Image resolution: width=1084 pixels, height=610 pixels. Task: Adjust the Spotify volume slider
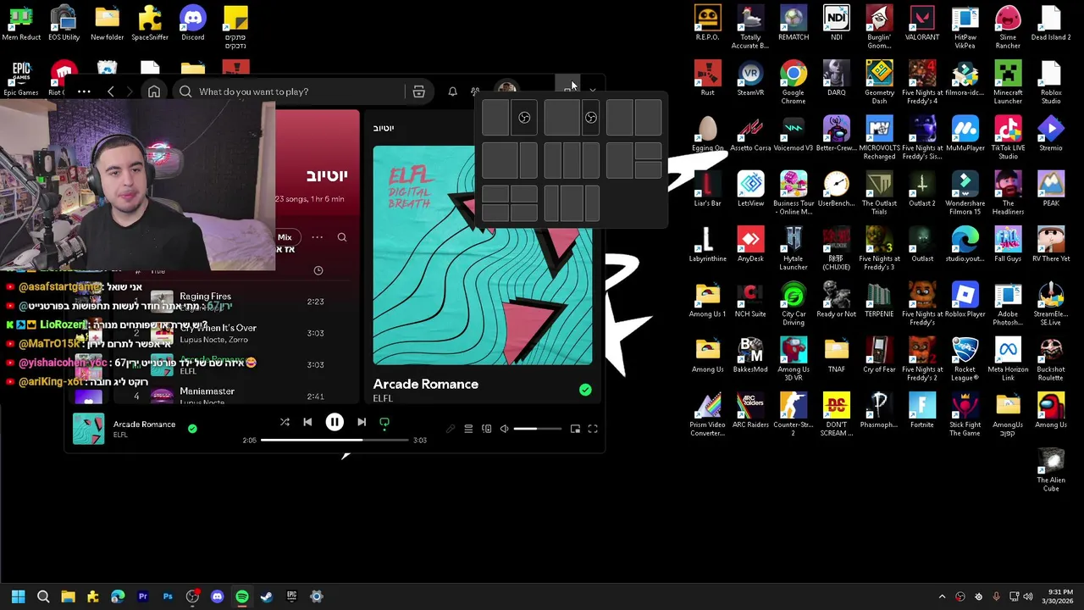click(x=537, y=429)
